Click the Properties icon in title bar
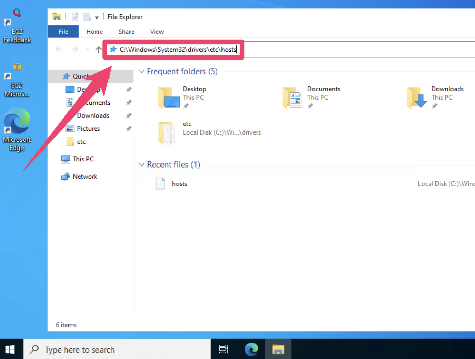 75,17
